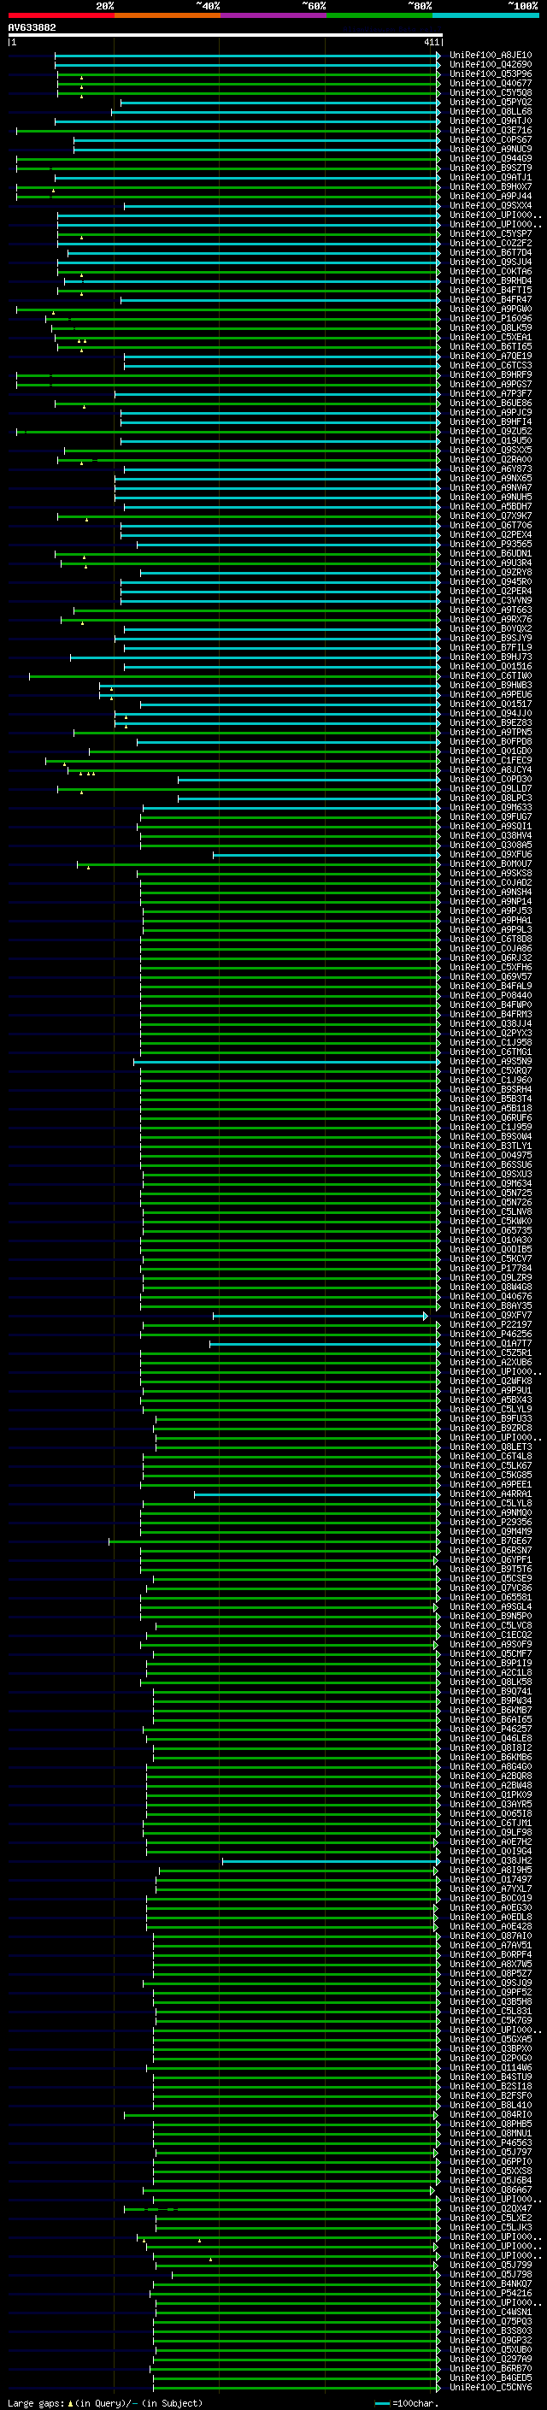This screenshot has height=2410, width=547.
Task: Select the label UniRef100_P93565
Action: [x=491, y=544]
